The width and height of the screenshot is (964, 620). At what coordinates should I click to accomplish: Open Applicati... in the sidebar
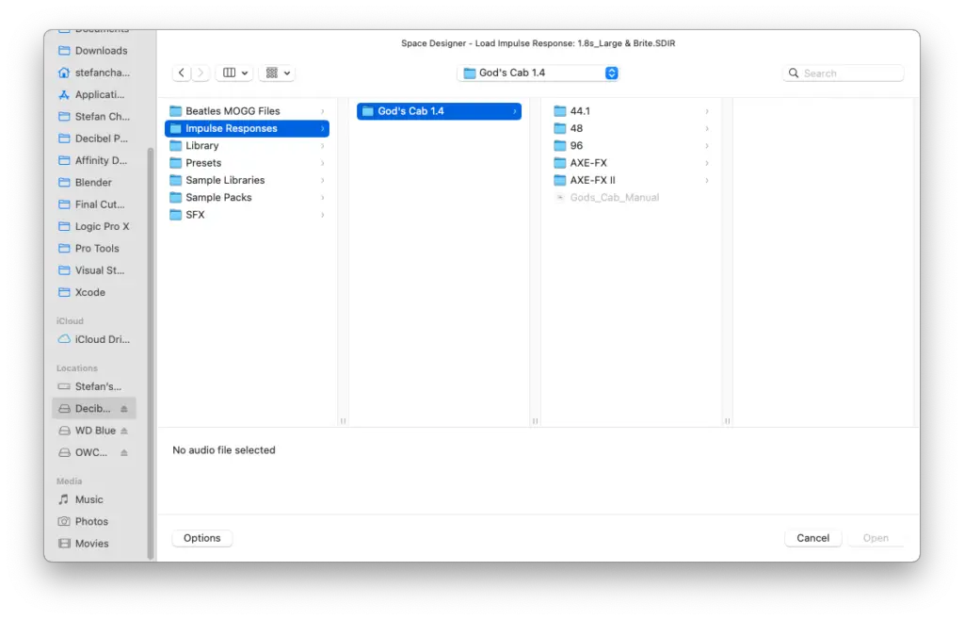point(93,95)
